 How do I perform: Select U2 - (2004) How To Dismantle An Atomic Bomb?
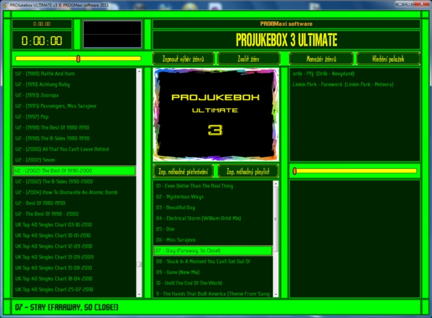click(x=74, y=192)
